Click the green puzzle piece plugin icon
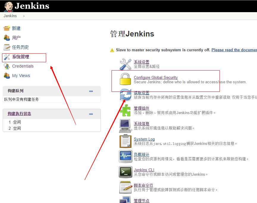The height and width of the screenshot is (203, 257). coord(126,110)
